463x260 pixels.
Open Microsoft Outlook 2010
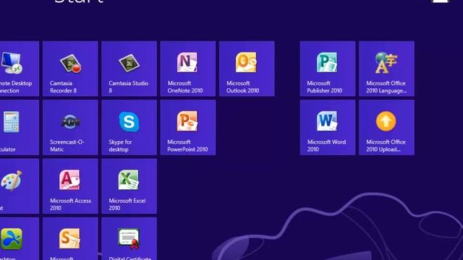click(247, 69)
